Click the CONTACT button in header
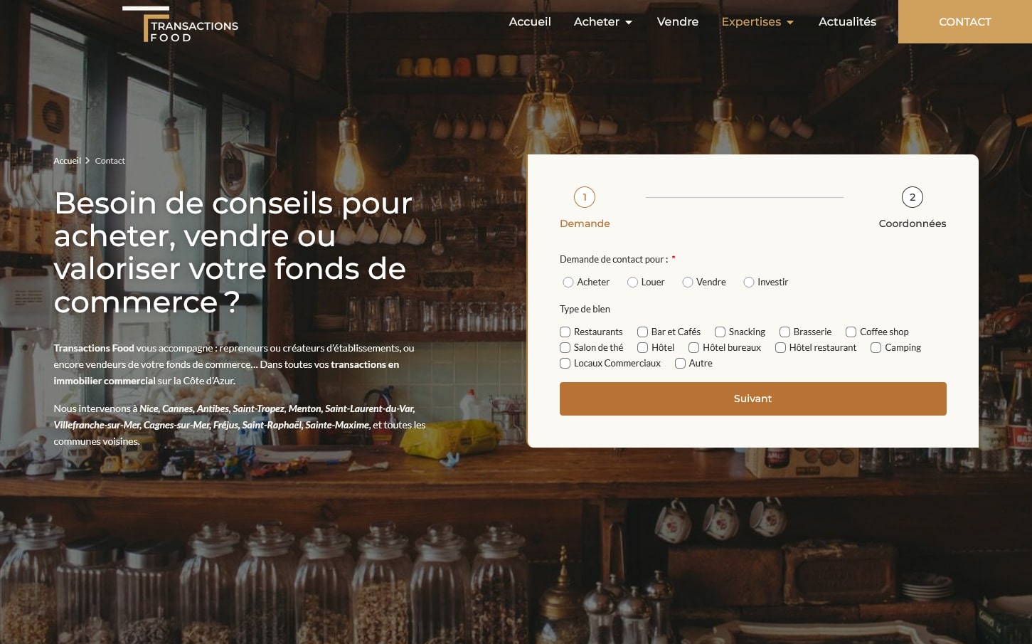 tap(965, 21)
